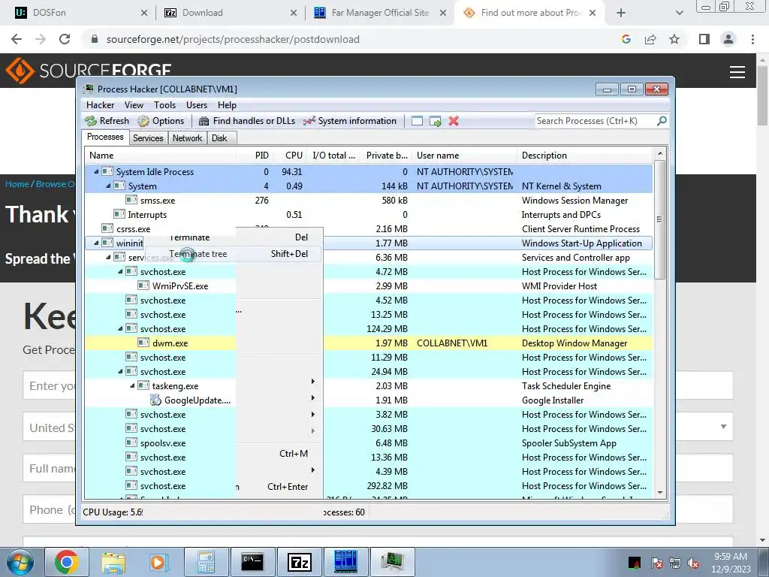Sort by the Name column header
The height and width of the screenshot is (577, 769).
pos(160,155)
